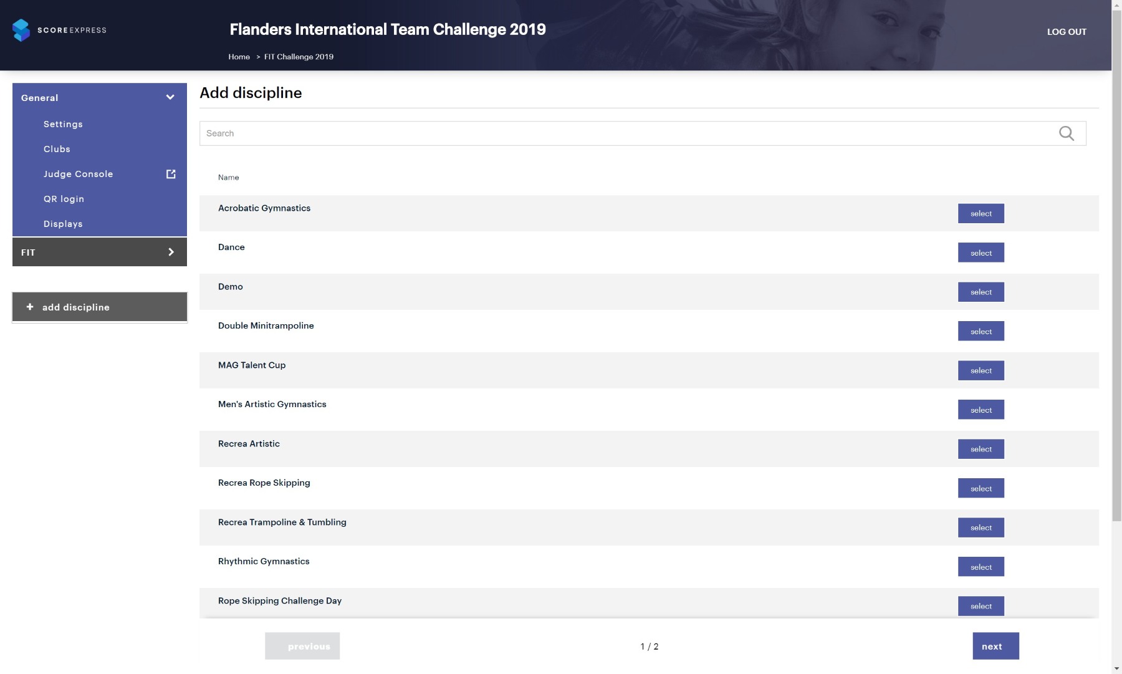Select the Rhythmic Gymnastics discipline
Screen dimensions: 1122x674
pos(981,567)
